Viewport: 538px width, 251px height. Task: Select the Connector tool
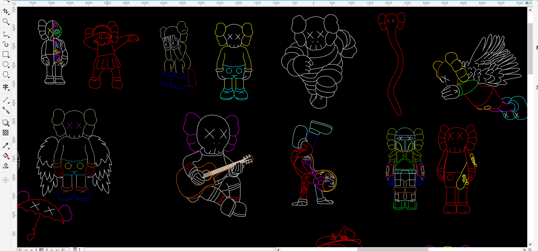(x=6, y=110)
